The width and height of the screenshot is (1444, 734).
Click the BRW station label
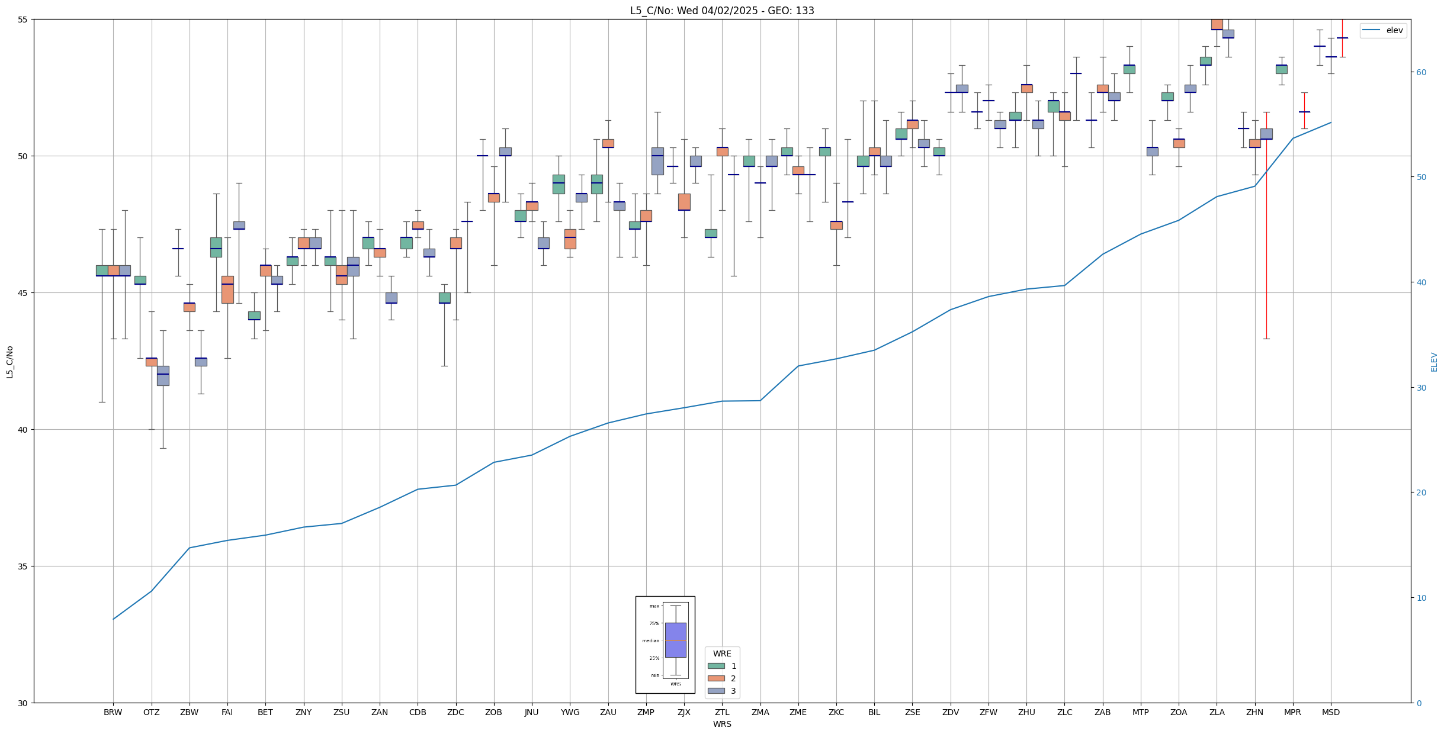coord(113,713)
